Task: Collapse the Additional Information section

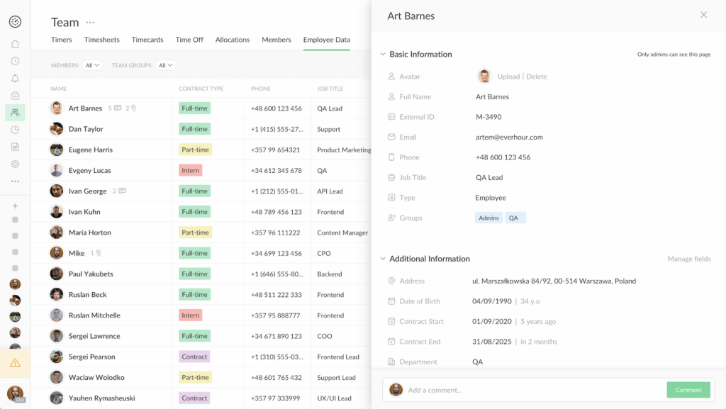Action: pyautogui.click(x=383, y=259)
